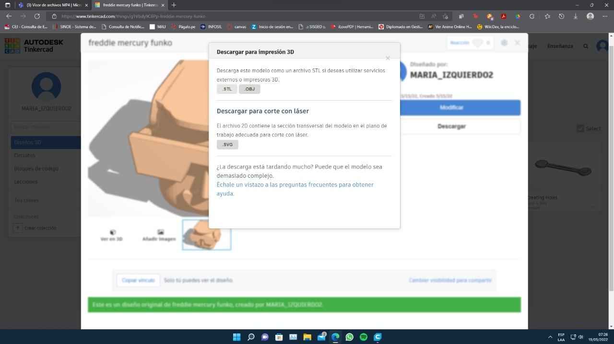Open the Windows Start menu
Image resolution: width=614 pixels, height=344 pixels.
click(x=236, y=337)
